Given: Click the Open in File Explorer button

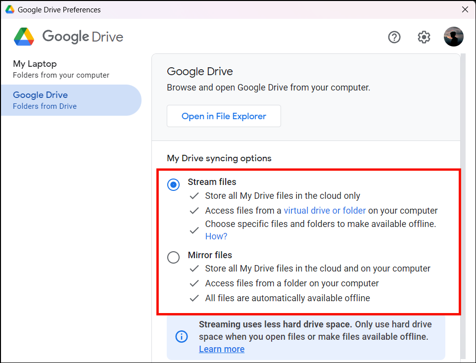Looking at the screenshot, I should 224,116.
